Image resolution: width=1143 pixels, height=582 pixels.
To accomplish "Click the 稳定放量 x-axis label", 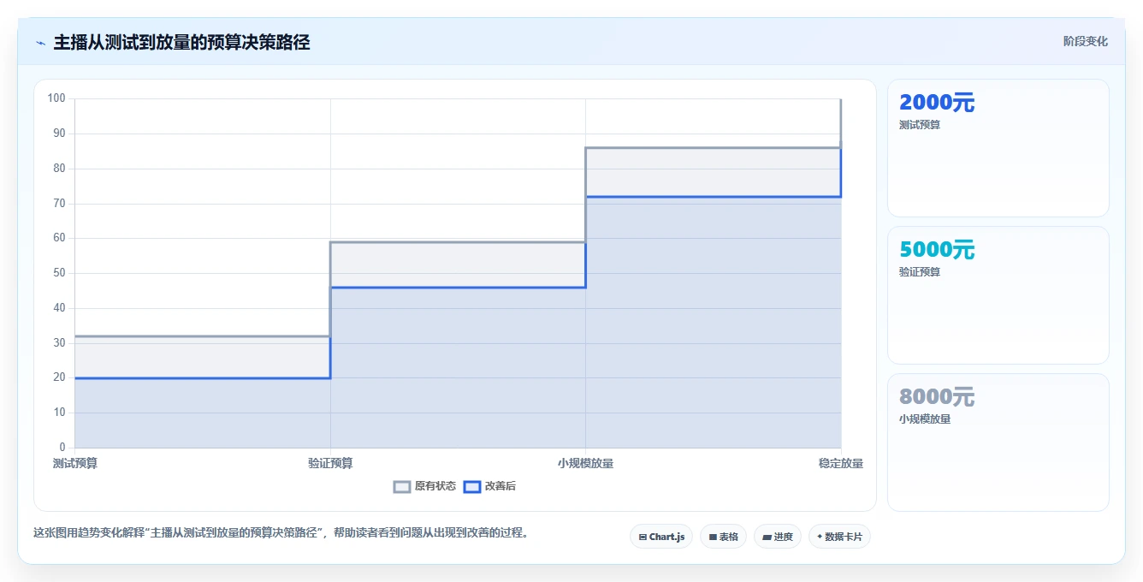I will point(840,464).
